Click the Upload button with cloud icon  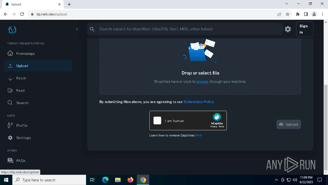pos(289,124)
